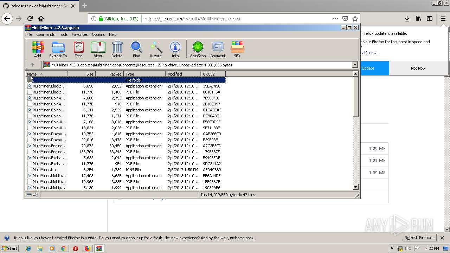Sort the file list by the Name column
The width and height of the screenshot is (450, 253).
click(46, 74)
